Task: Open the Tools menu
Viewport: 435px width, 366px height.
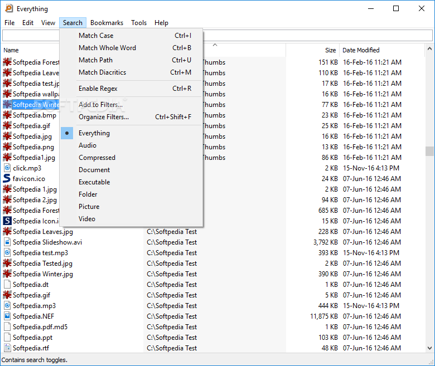Action: pos(139,23)
